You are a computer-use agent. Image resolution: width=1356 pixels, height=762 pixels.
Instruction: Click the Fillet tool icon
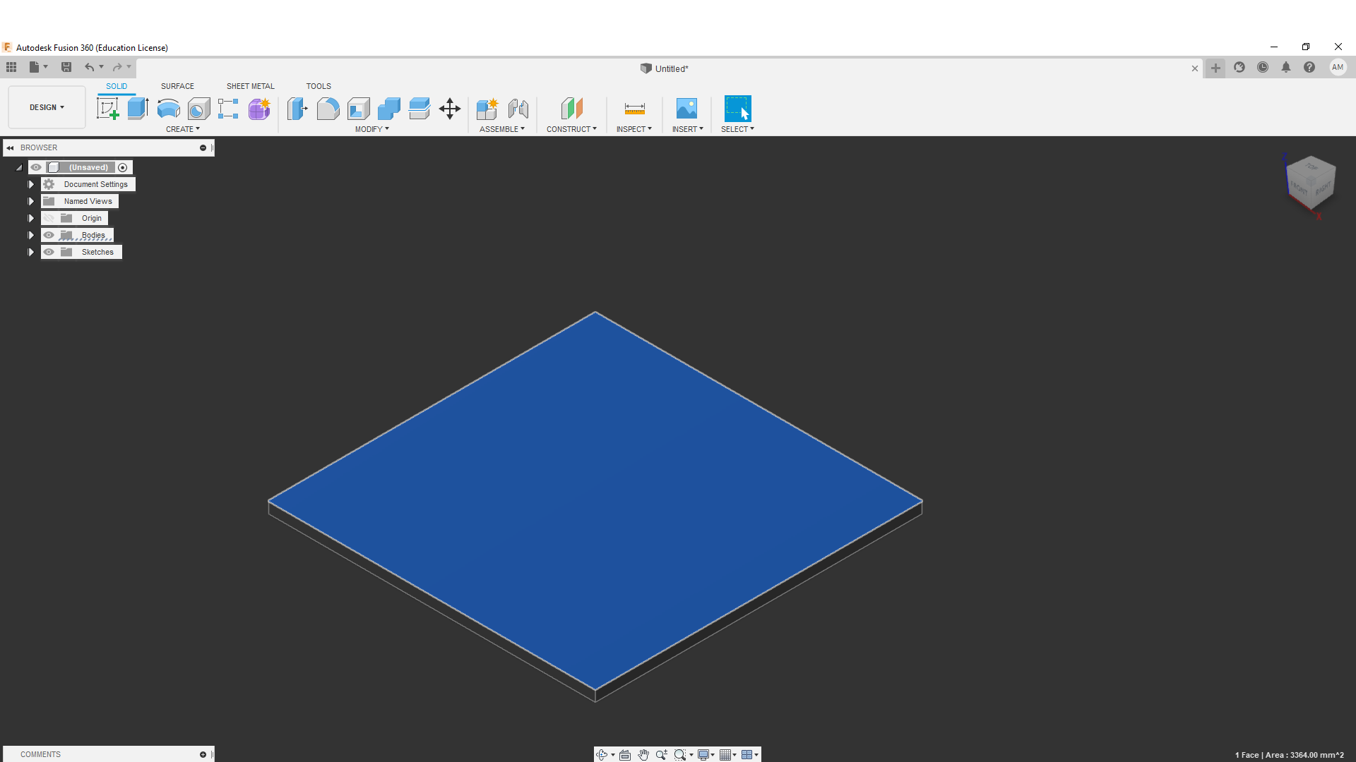328,109
